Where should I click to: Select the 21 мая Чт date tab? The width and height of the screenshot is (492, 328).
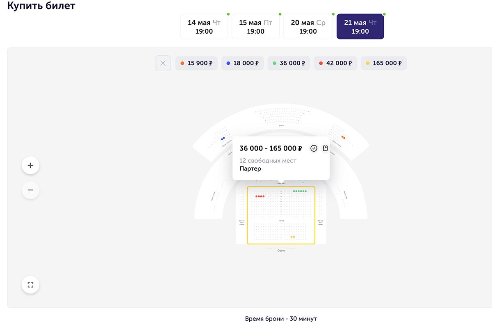360,27
